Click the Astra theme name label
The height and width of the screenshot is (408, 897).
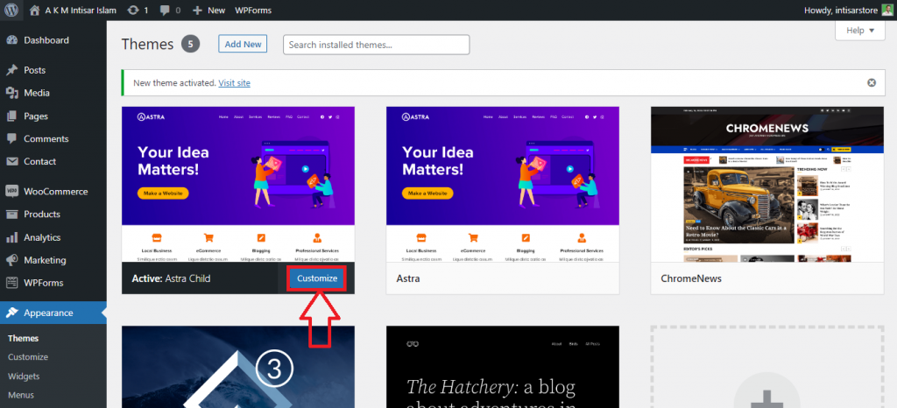408,278
